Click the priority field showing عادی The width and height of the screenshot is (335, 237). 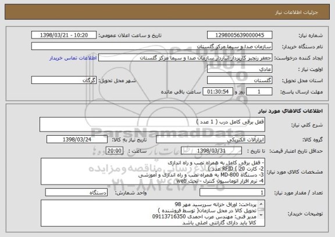click(240, 69)
